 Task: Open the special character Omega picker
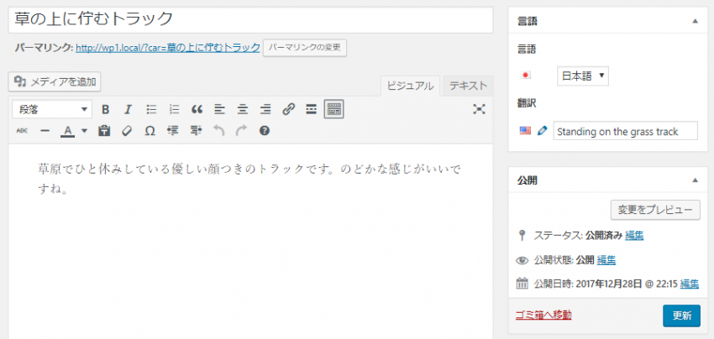150,131
